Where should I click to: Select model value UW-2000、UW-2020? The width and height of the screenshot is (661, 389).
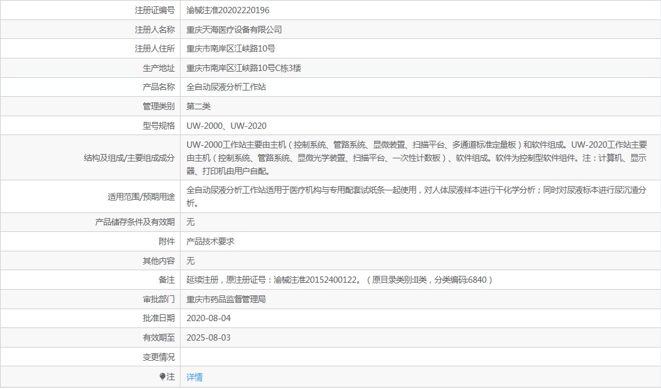pos(226,126)
